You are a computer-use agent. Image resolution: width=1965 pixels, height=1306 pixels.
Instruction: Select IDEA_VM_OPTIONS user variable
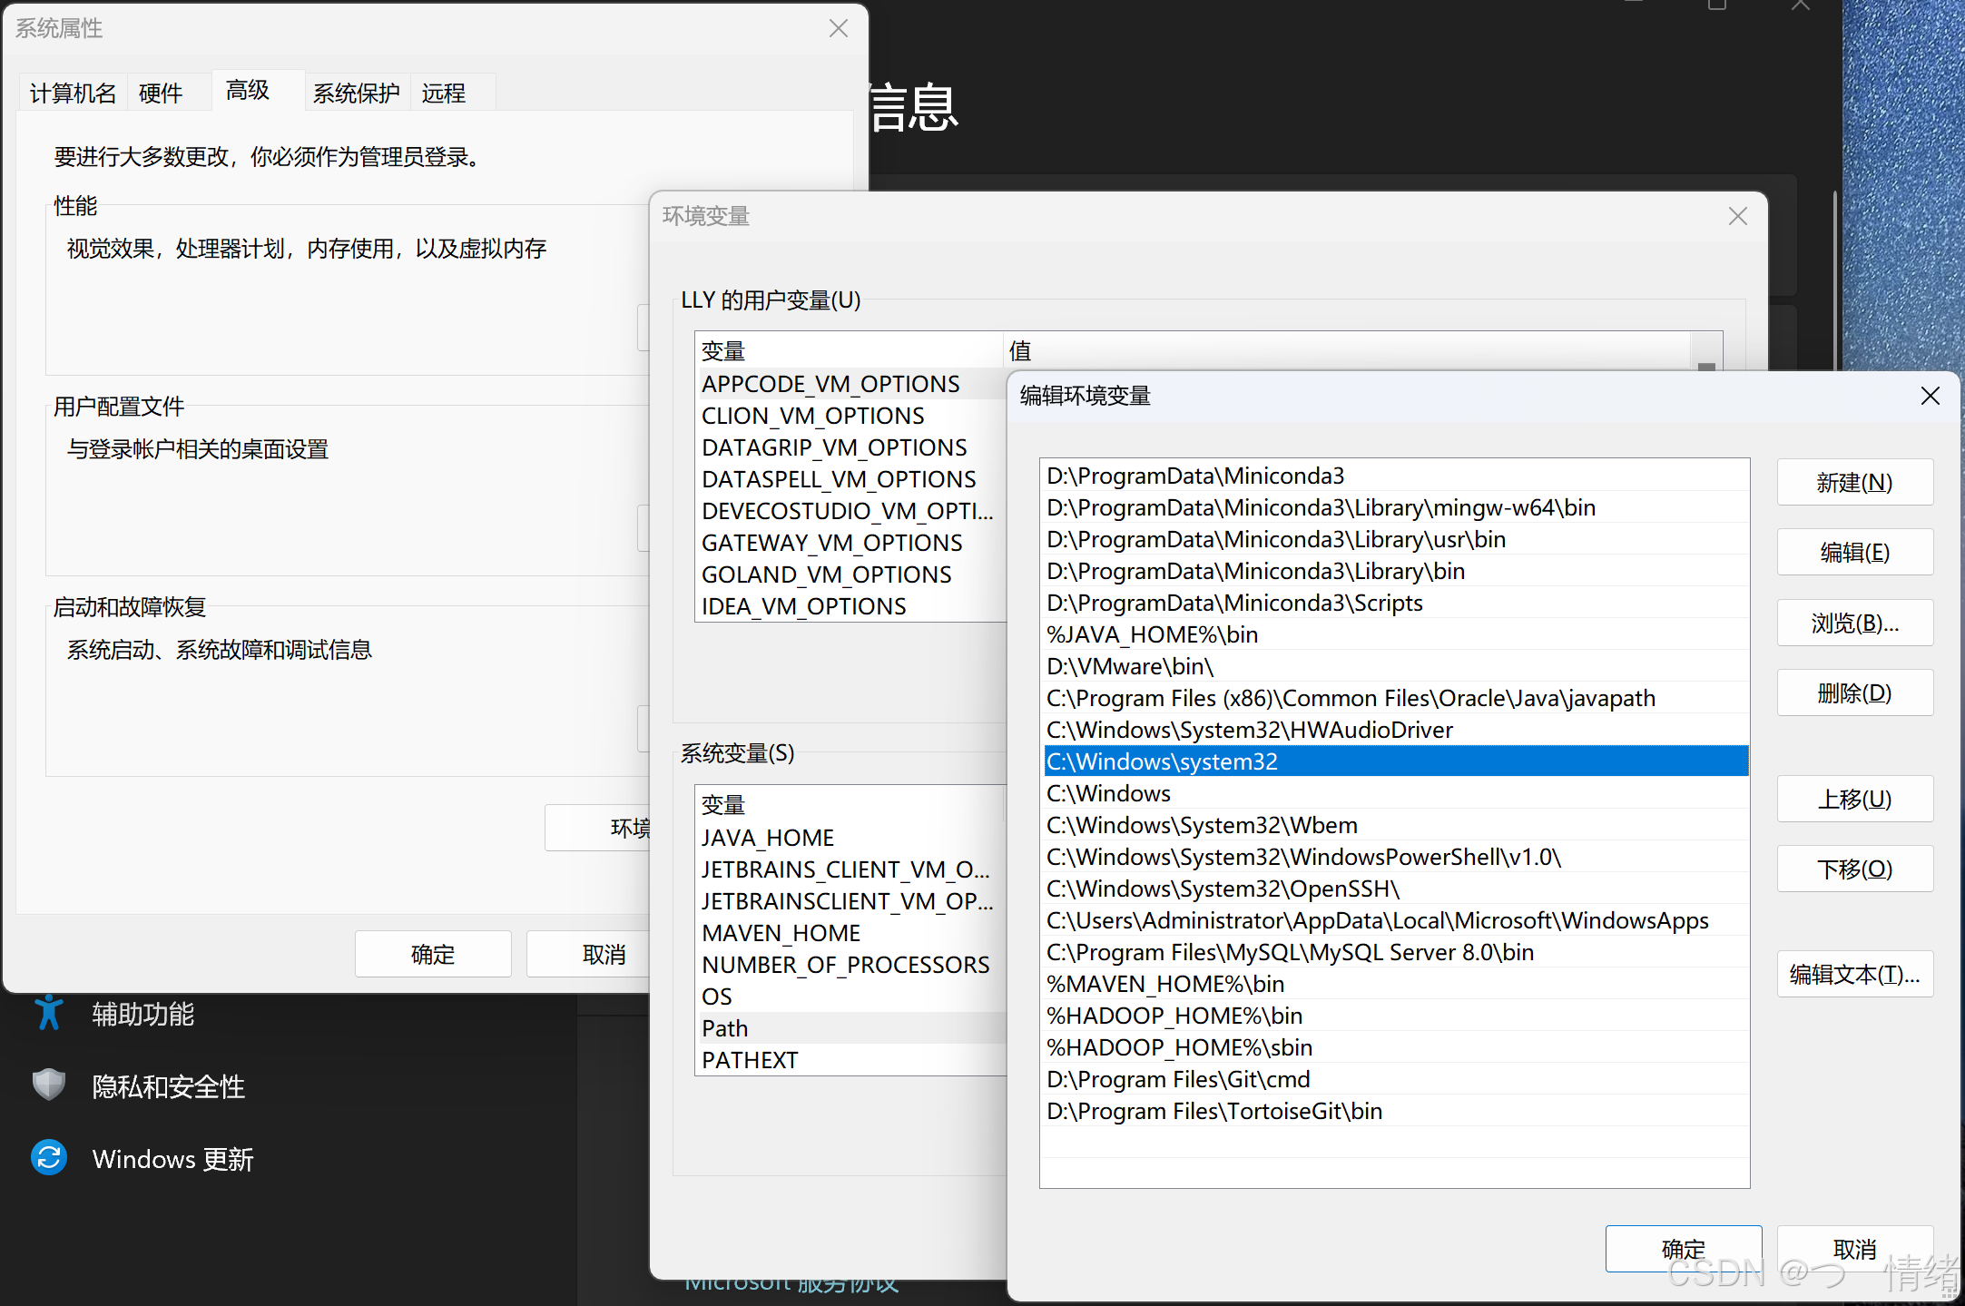pos(803,606)
